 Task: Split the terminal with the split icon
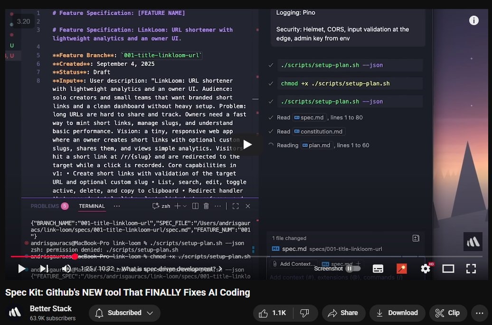click(195, 206)
